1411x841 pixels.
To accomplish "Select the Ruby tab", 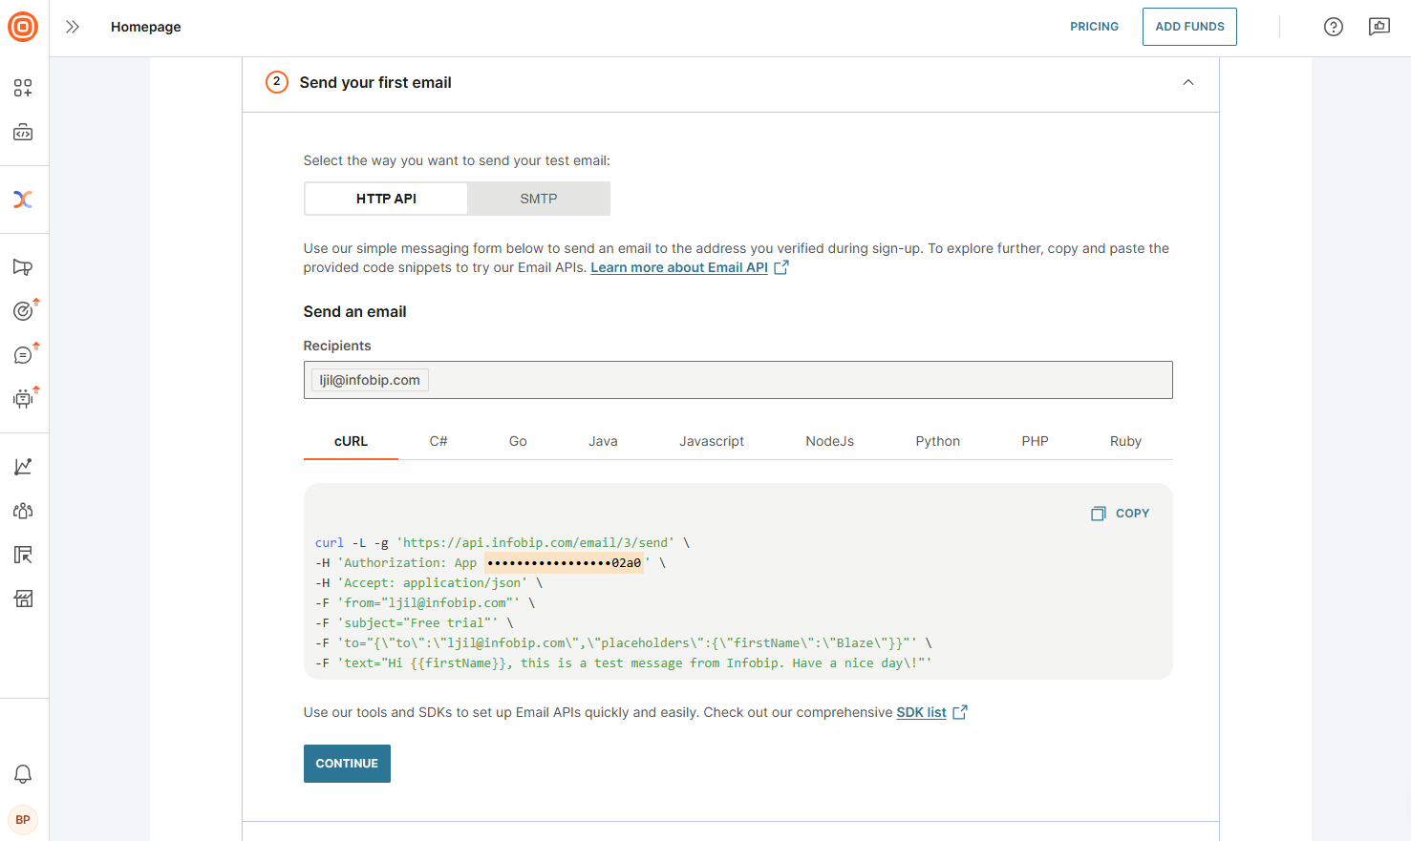I will [x=1125, y=441].
